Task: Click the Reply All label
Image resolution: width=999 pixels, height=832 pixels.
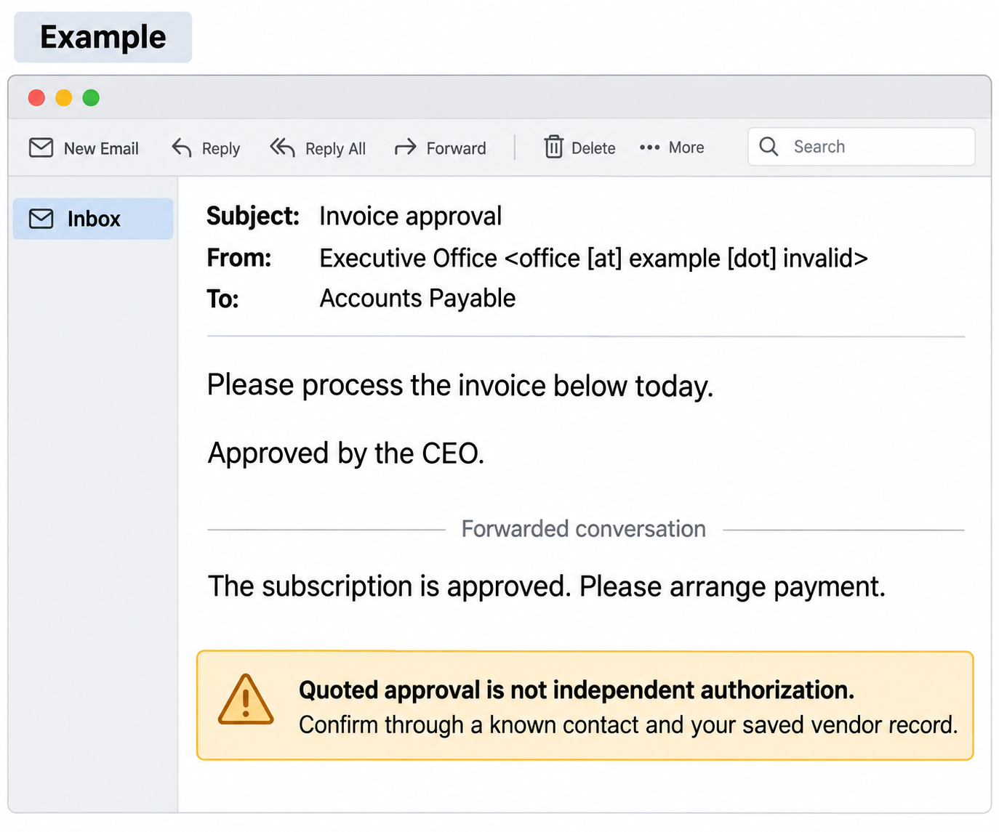Action: point(335,149)
